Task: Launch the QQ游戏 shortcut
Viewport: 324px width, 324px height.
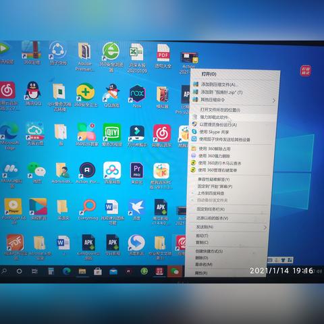Action: tap(111, 92)
